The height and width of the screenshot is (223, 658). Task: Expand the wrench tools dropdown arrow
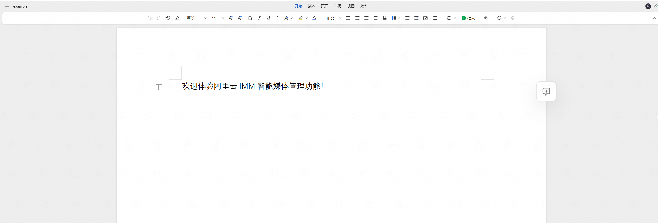[x=491, y=18]
